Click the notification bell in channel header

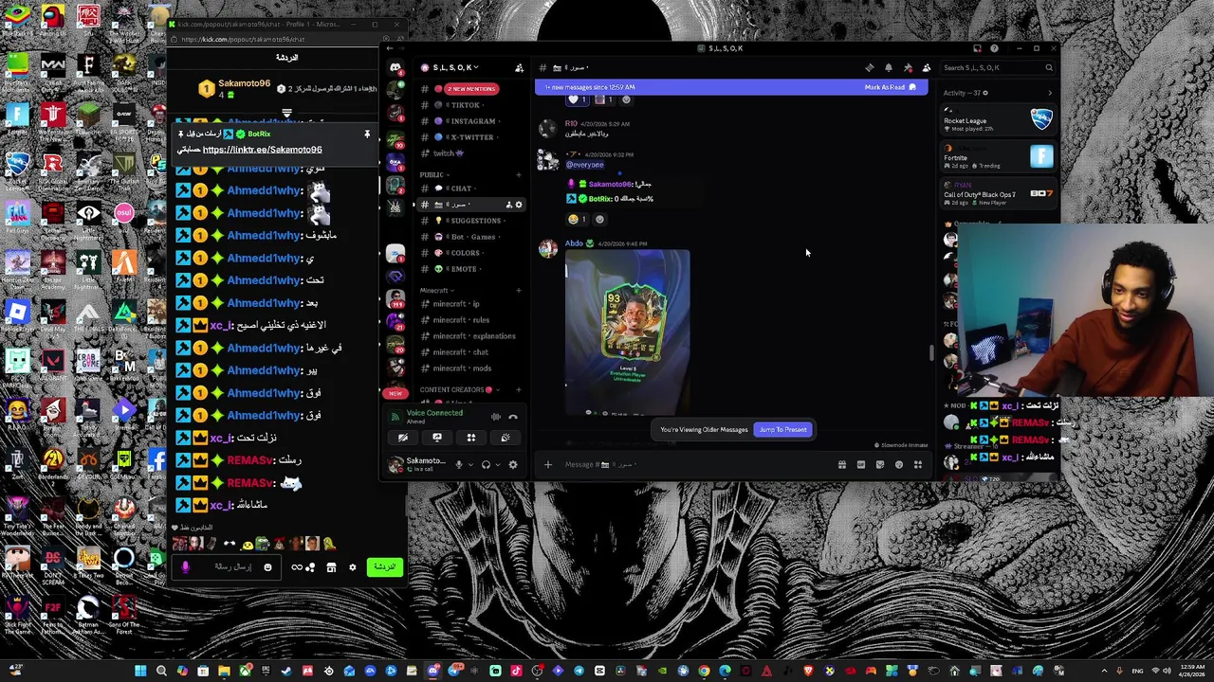(x=889, y=67)
